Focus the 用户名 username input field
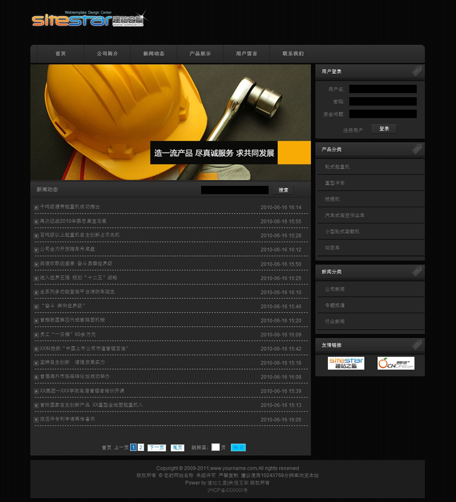This screenshot has height=502, width=456. coord(382,89)
